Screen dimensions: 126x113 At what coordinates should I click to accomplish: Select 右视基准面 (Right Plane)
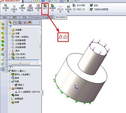tap(18, 47)
